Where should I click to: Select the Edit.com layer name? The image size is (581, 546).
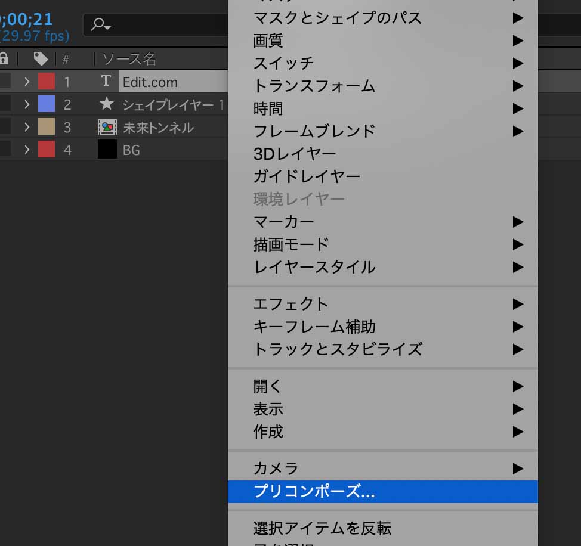click(x=150, y=82)
